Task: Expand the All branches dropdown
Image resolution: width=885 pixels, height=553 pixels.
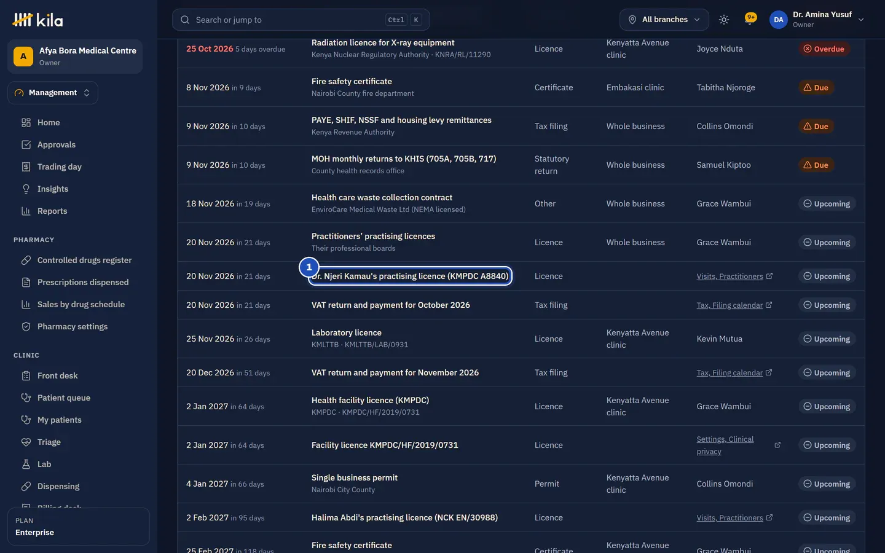Action: (664, 20)
